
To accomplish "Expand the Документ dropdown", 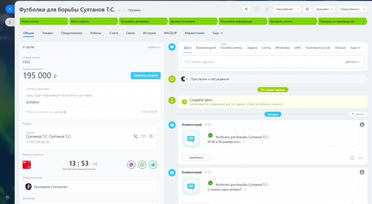I will 324,9.
